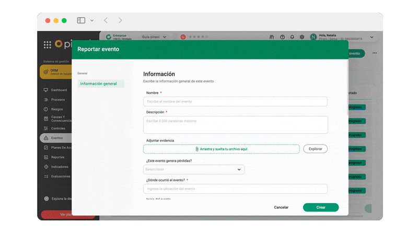Click the Indicadores icon in sidebar

click(46, 167)
